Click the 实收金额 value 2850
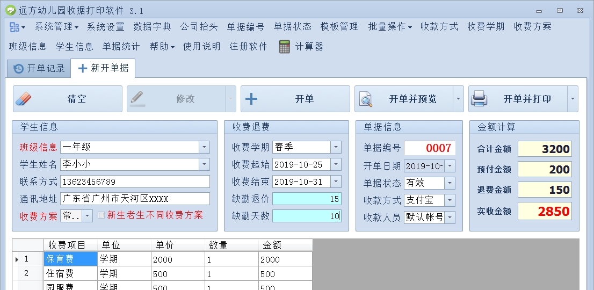The image size is (594, 290). pos(545,211)
